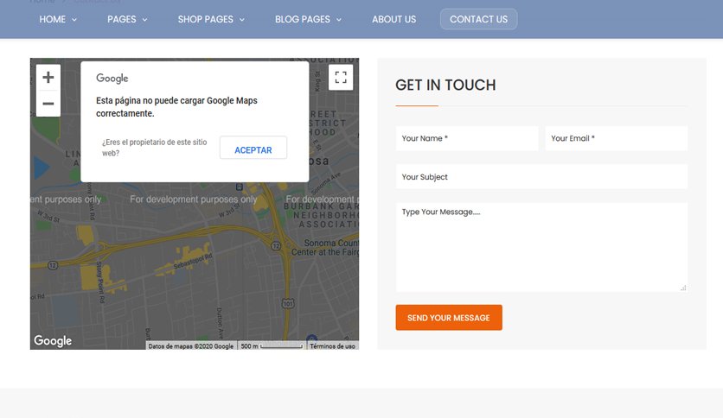The image size is (723, 418).
Task: Zoom in on the map with plus
Action: [x=48, y=78]
